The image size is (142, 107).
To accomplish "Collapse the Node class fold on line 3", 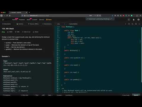I will coord(59,31).
